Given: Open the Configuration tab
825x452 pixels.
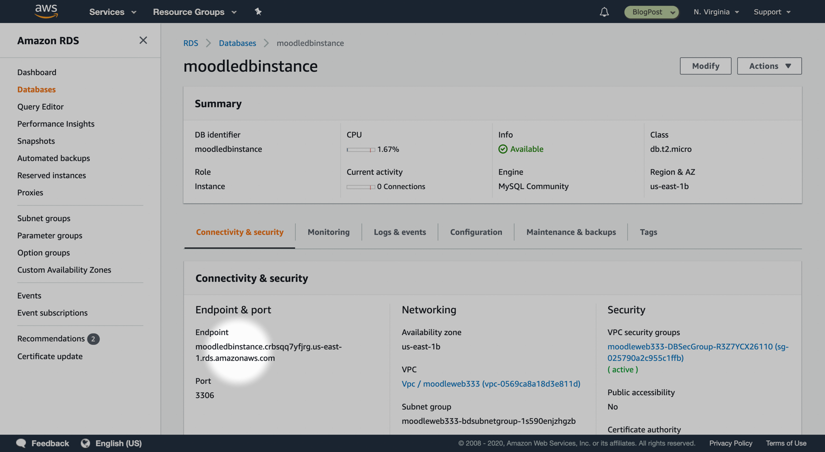Looking at the screenshot, I should point(475,232).
